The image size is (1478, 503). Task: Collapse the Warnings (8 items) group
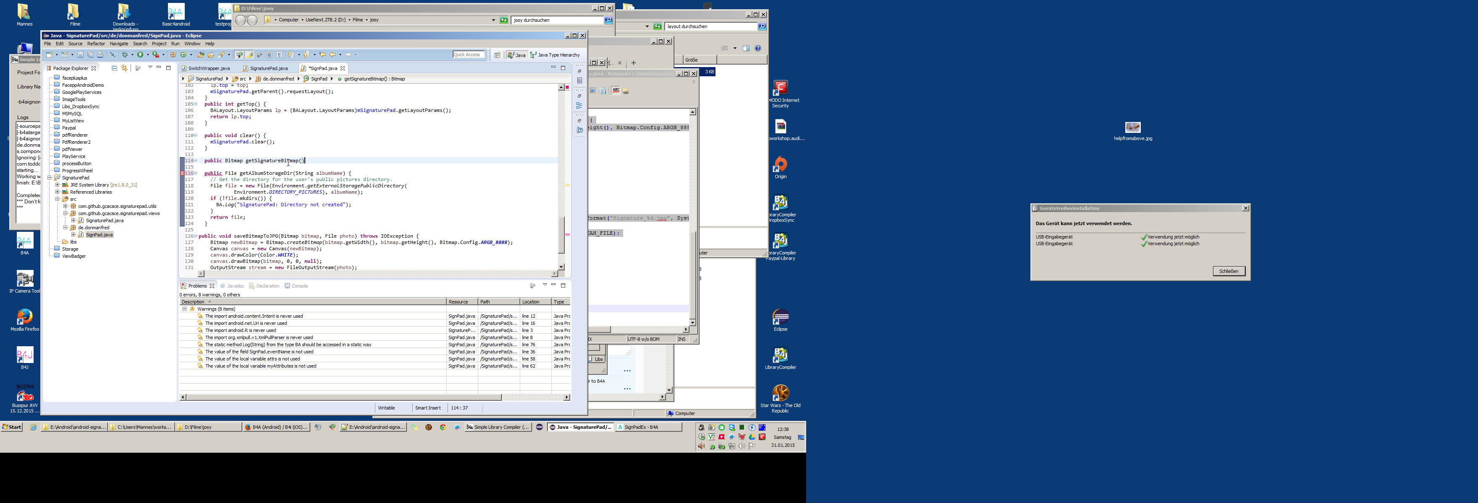pos(184,309)
